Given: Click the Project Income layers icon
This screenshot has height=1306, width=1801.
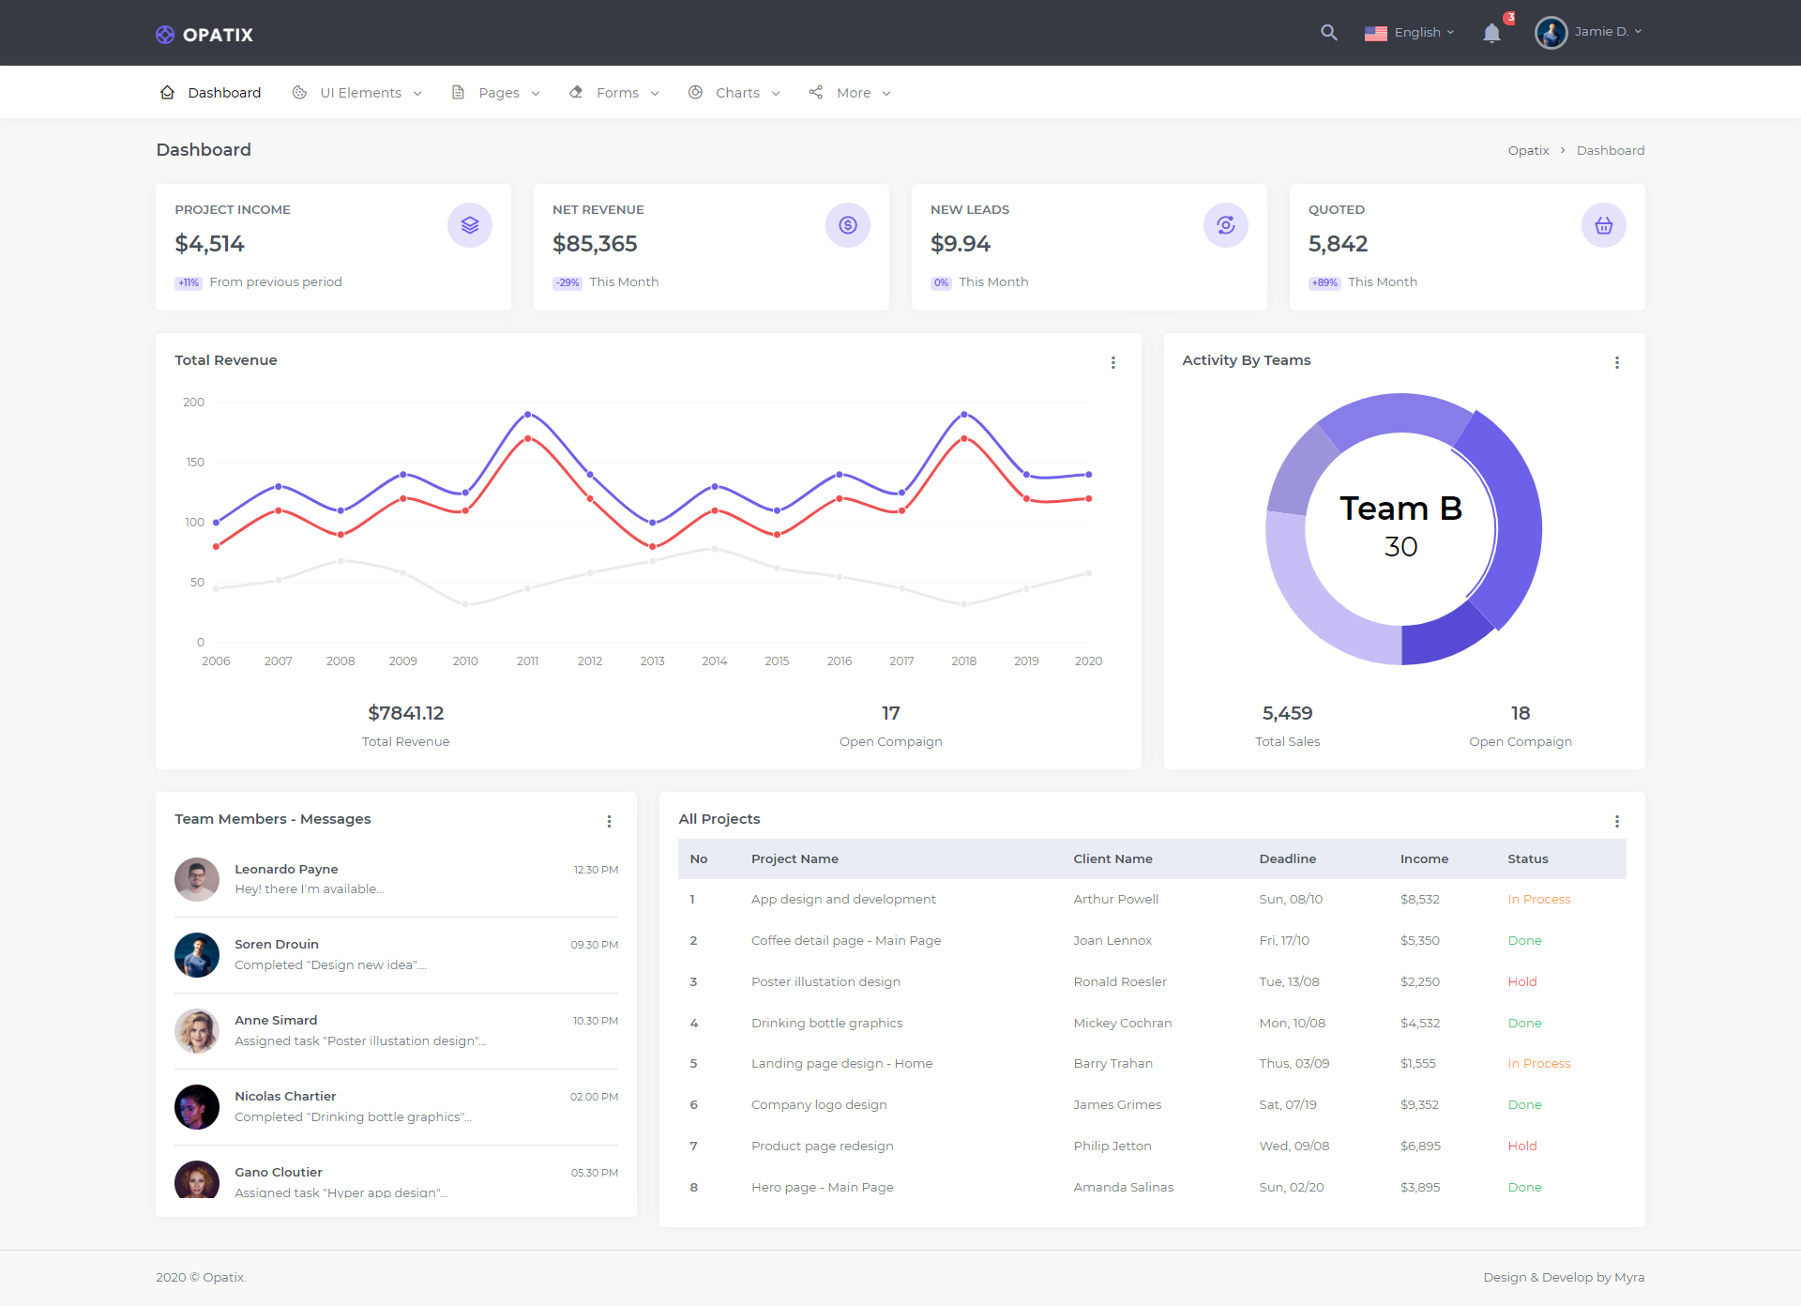Looking at the screenshot, I should [470, 225].
